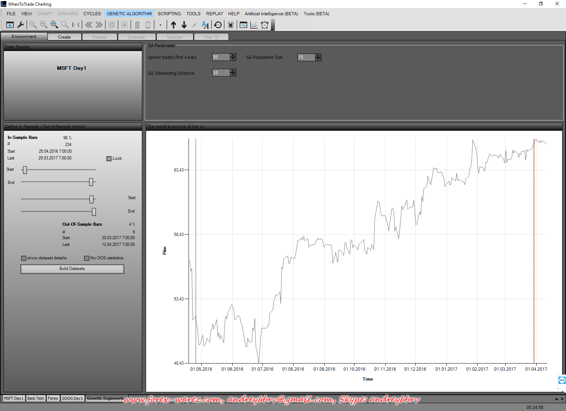Click the In-Sample Start slider handle
566x411 pixels.
pyautogui.click(x=25, y=170)
